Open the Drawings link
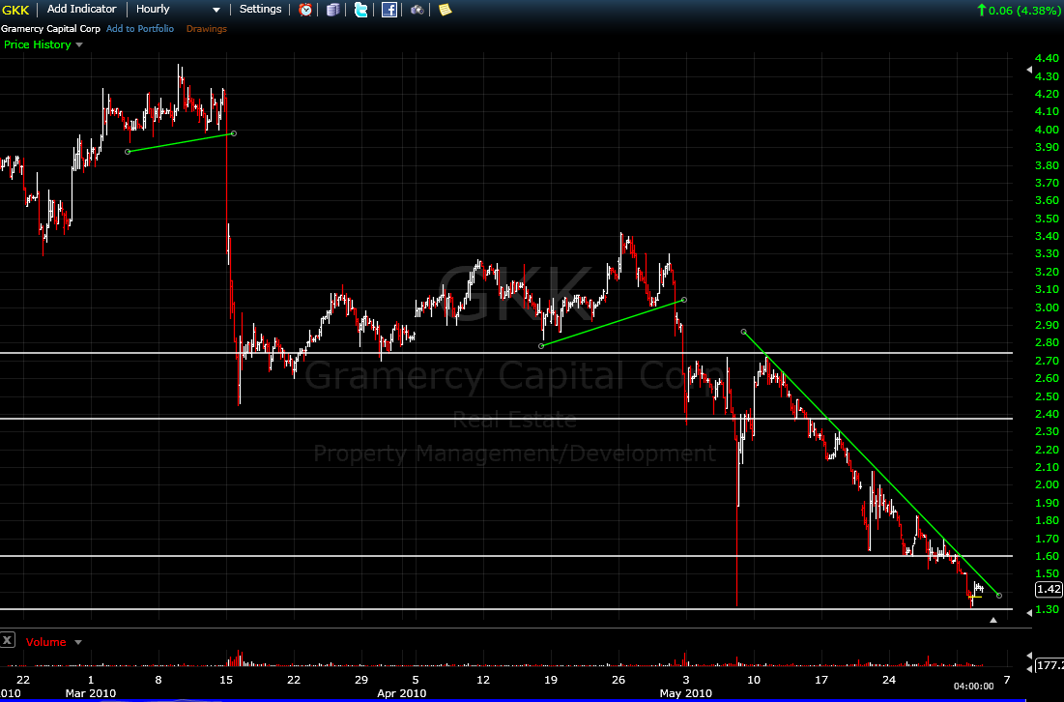 coord(206,28)
